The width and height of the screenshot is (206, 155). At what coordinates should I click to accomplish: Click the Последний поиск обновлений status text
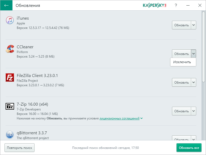coord(105,148)
